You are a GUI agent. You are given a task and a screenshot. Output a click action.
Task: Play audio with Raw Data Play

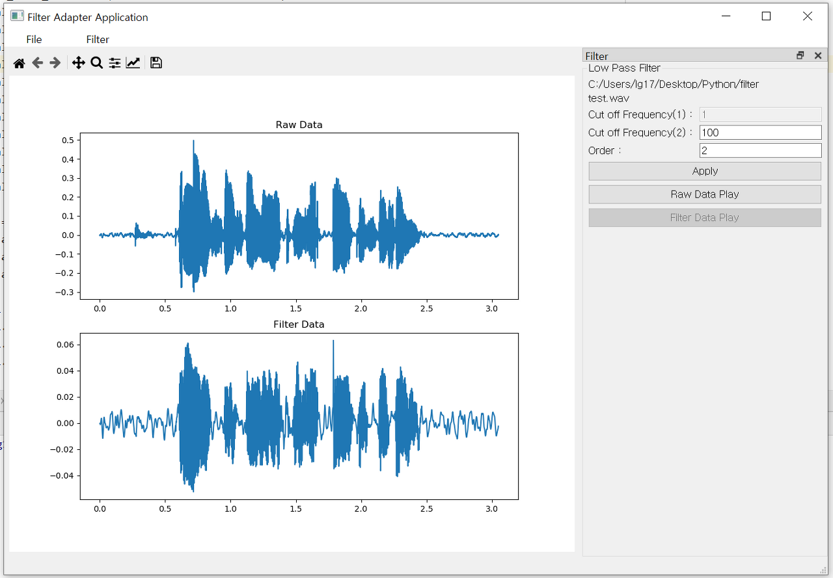(705, 194)
